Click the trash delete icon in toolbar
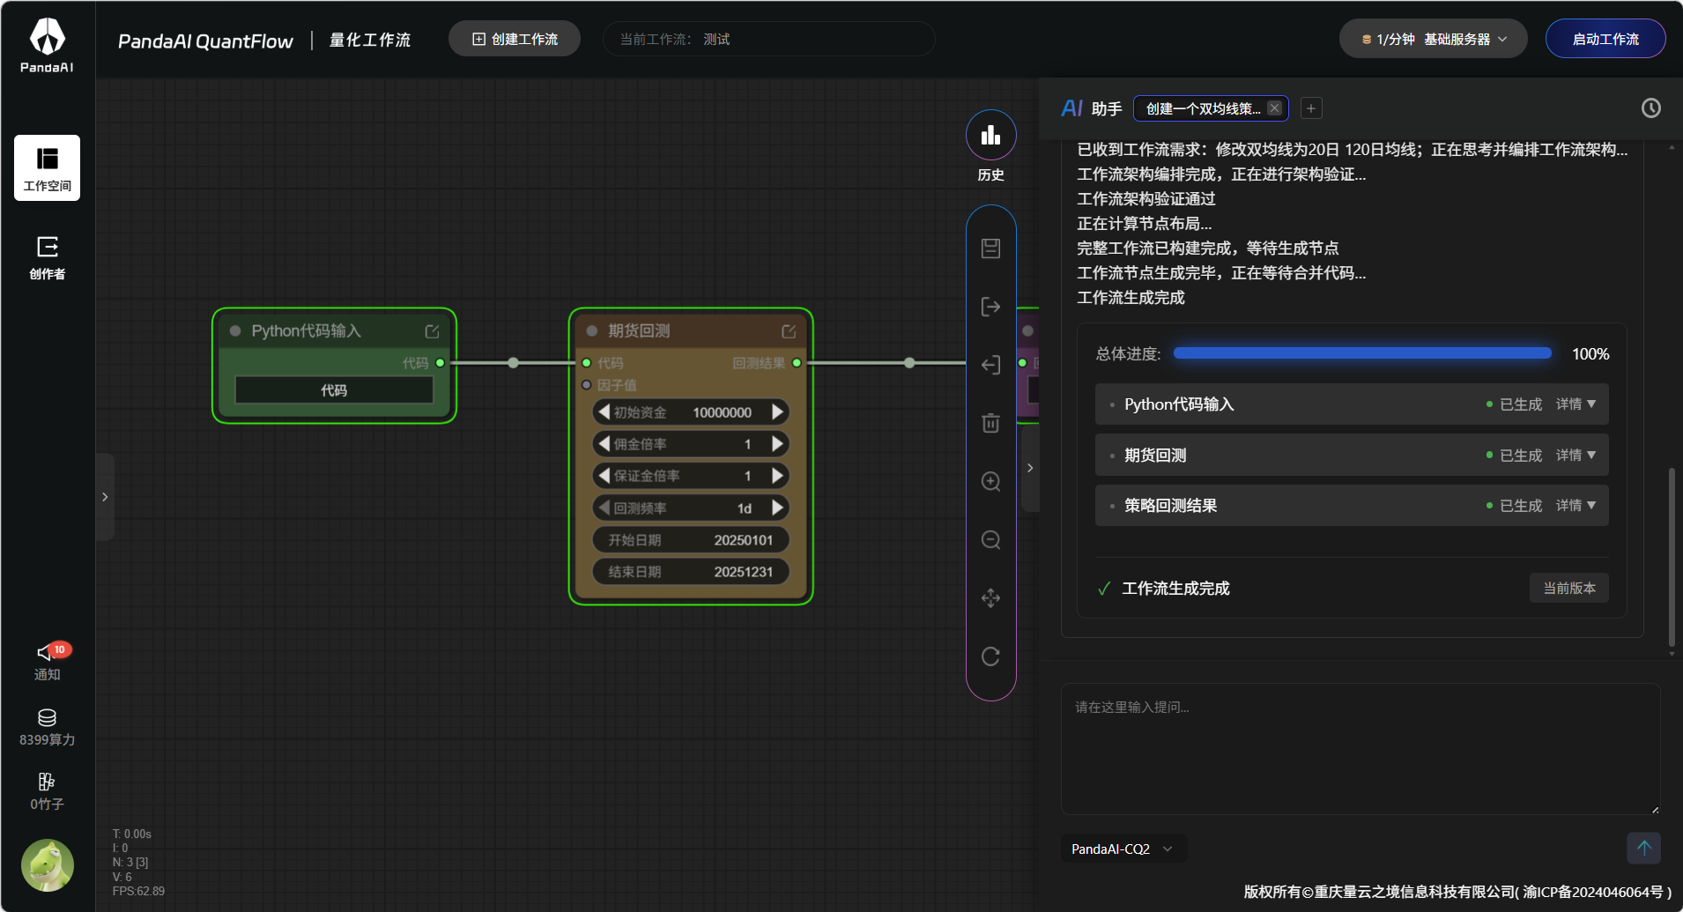 (x=990, y=423)
